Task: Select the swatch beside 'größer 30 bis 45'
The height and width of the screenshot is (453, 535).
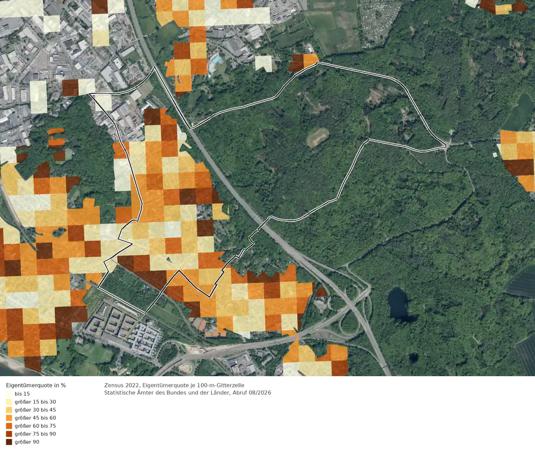Action: (9, 410)
